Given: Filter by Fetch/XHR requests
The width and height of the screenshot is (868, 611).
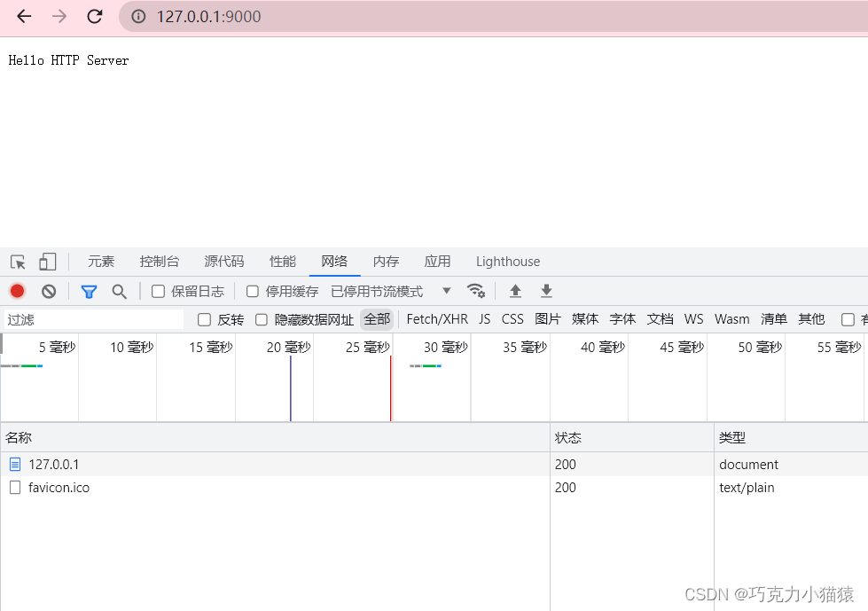Looking at the screenshot, I should point(437,319).
